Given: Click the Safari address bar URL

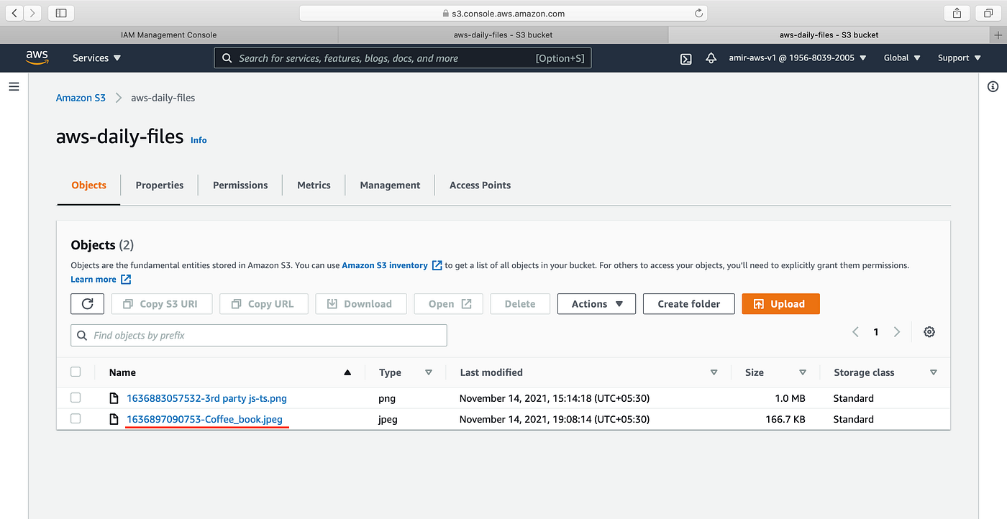Looking at the screenshot, I should pos(503,13).
